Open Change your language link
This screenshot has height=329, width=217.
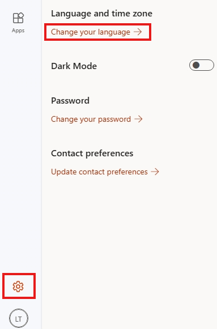96,32
